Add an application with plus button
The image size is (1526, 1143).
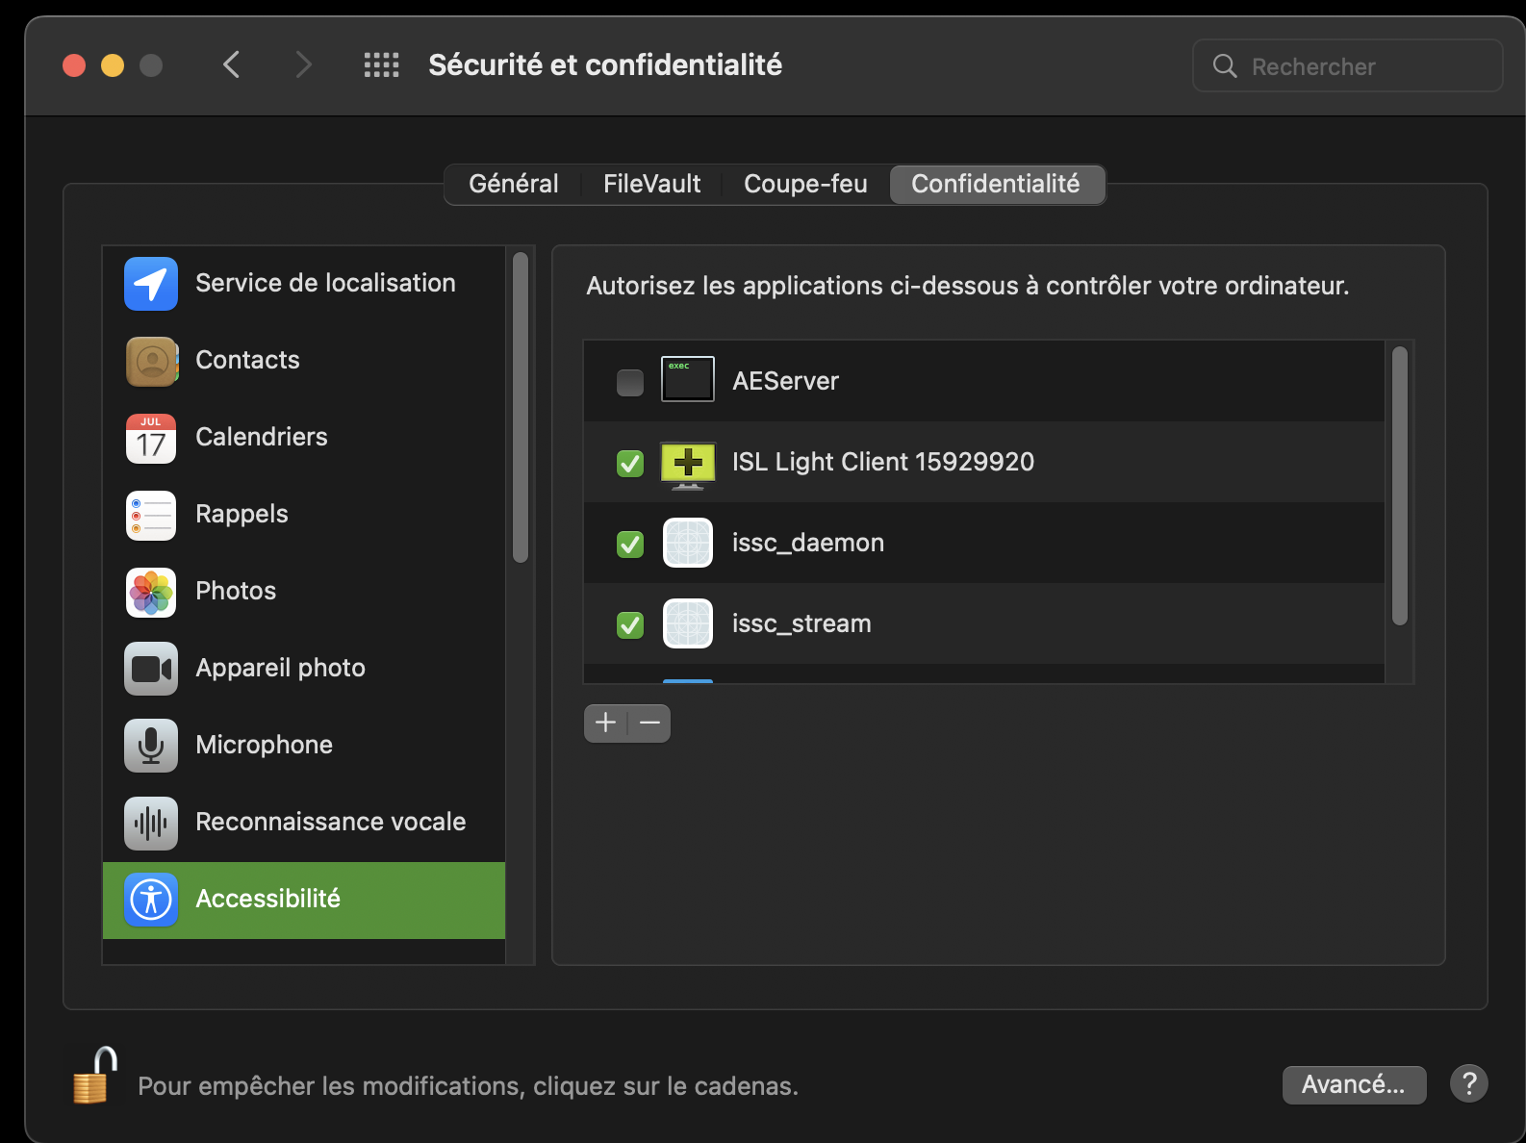click(x=605, y=724)
